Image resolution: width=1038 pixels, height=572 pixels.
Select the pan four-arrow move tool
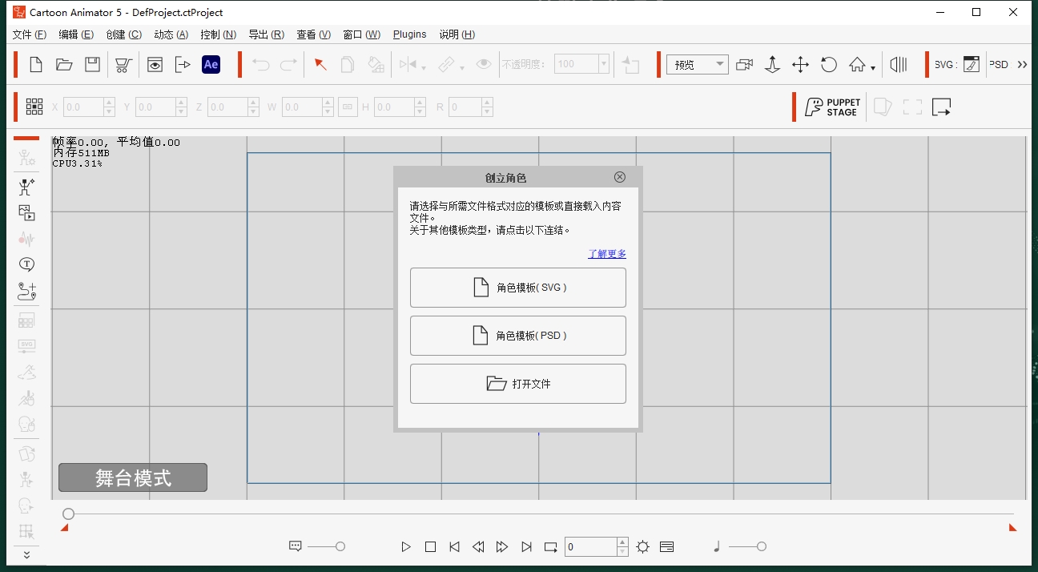point(800,65)
